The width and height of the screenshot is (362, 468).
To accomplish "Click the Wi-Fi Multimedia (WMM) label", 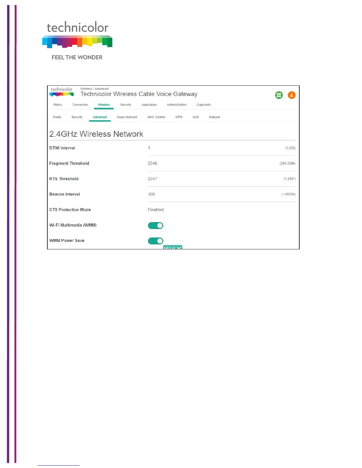I will [x=73, y=225].
